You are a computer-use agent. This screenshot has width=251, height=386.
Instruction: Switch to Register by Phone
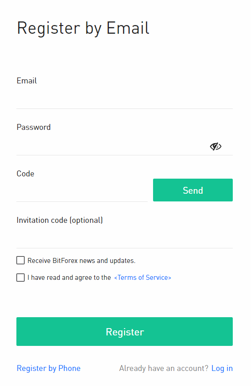click(x=48, y=368)
